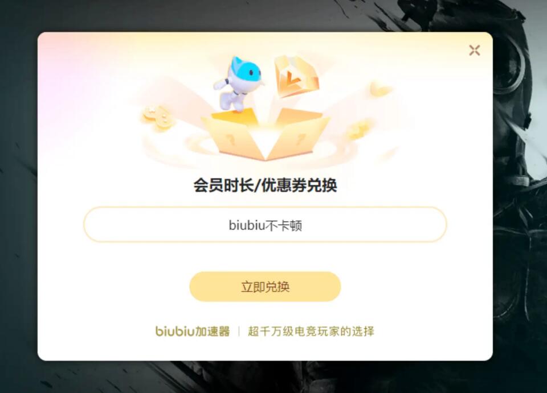
Task: Click the dark background left of the dialog
Action: coord(18,196)
